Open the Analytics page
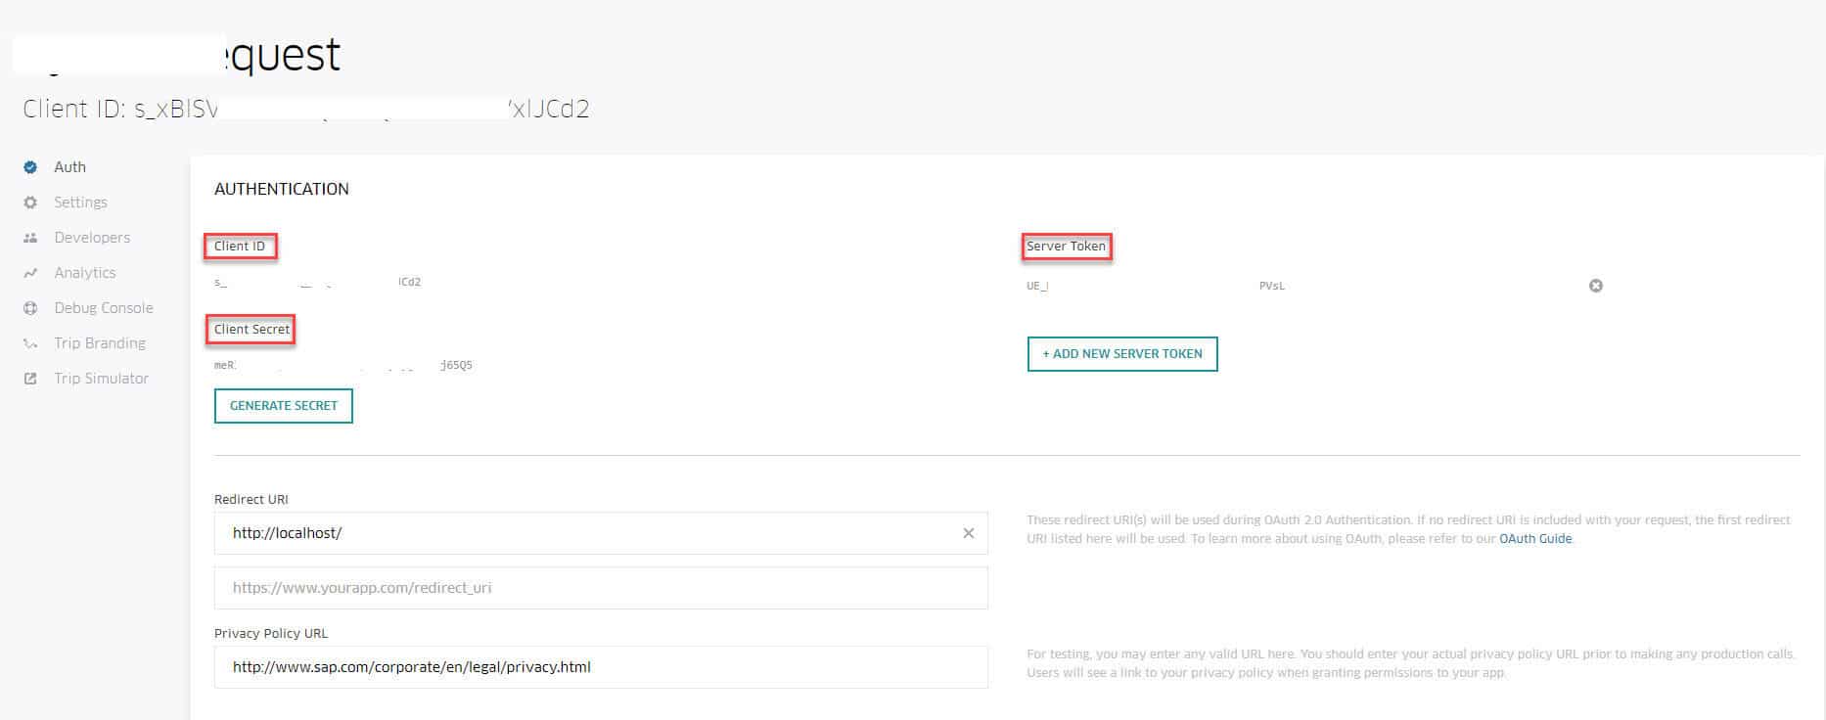Image resolution: width=1826 pixels, height=720 pixels. [85, 273]
